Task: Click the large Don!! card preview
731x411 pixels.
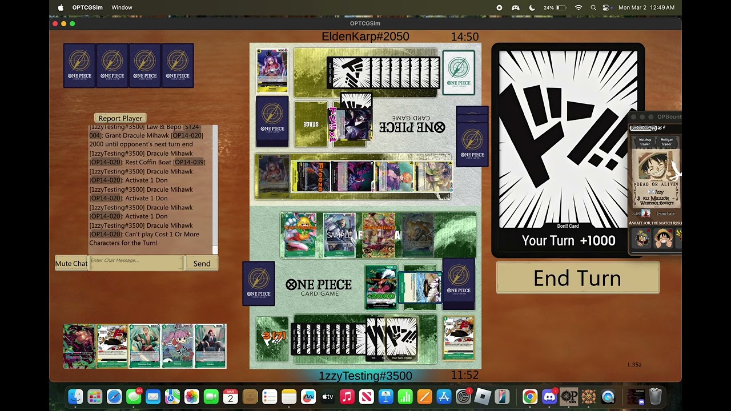Action: click(568, 150)
